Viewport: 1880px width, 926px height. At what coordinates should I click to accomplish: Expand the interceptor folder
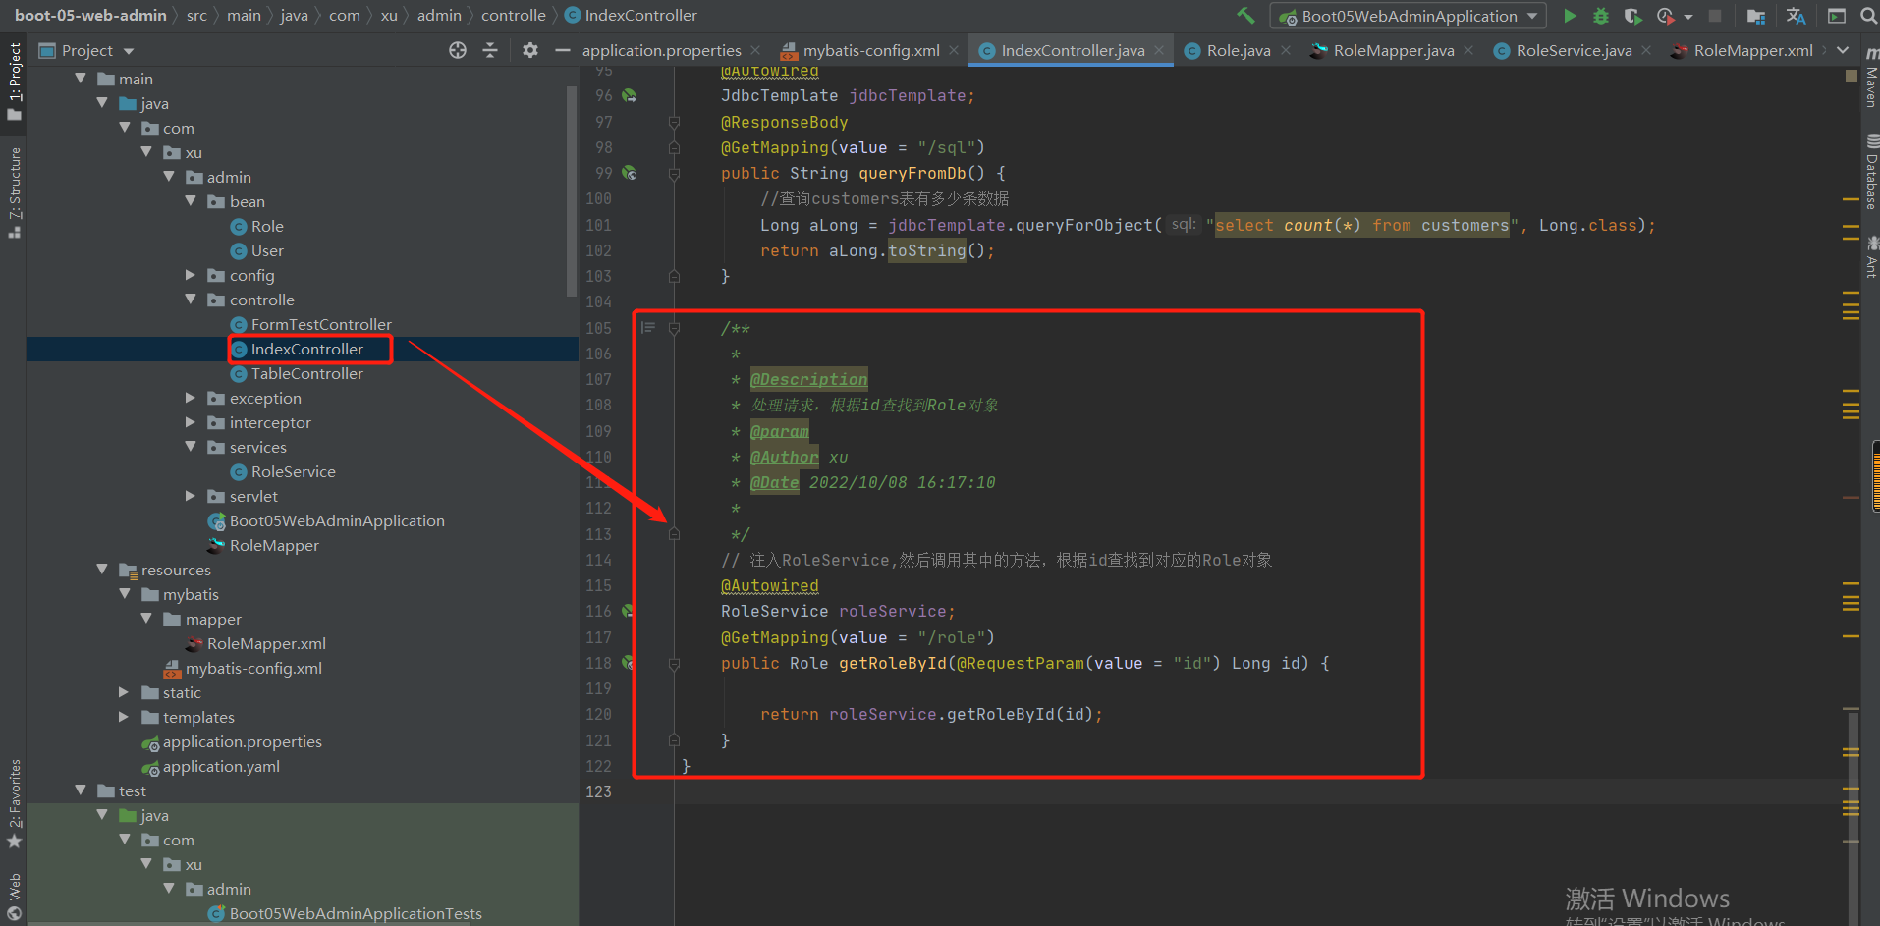(191, 422)
